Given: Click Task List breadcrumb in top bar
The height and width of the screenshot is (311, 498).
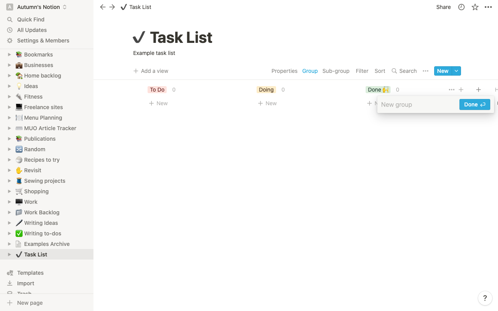Looking at the screenshot, I should point(136,7).
